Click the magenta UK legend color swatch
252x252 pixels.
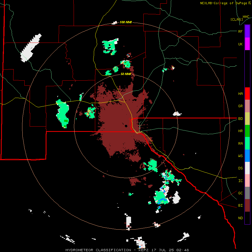tap(247, 44)
